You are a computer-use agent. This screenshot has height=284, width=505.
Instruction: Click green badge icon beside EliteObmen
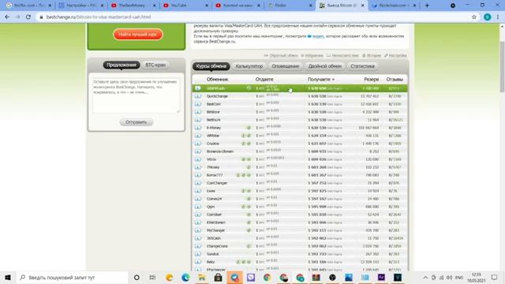tap(249, 222)
